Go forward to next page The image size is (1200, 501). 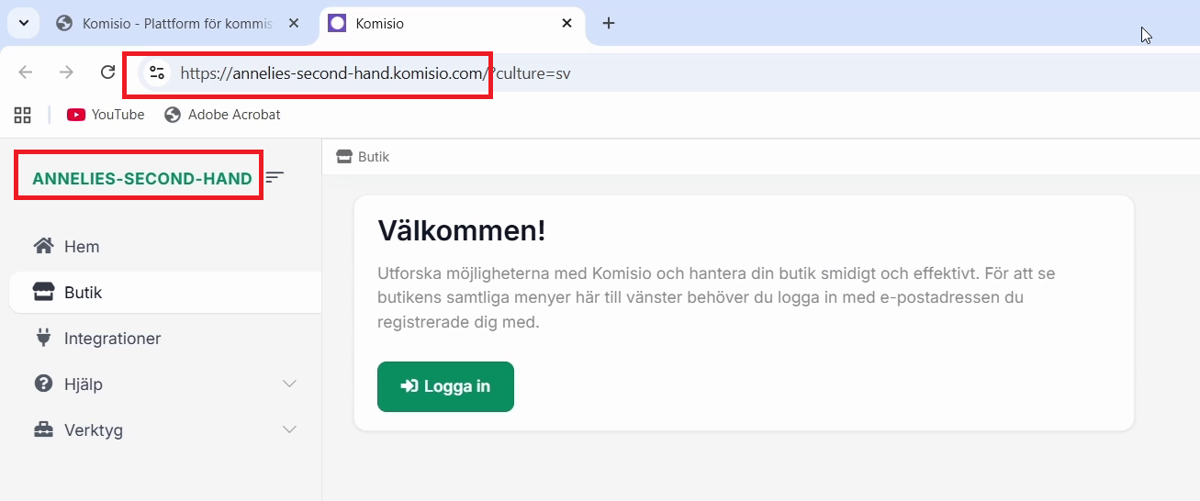click(66, 72)
